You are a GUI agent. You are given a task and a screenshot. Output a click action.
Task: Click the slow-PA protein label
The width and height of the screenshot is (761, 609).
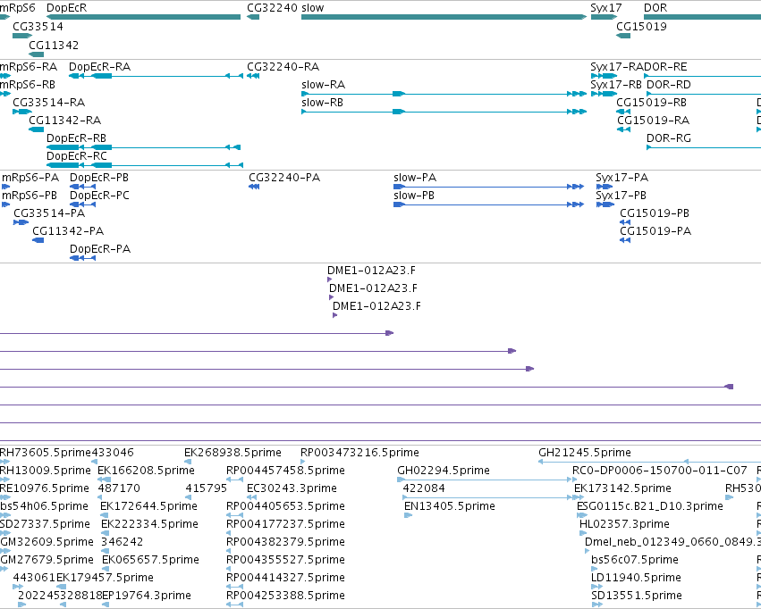(x=415, y=178)
